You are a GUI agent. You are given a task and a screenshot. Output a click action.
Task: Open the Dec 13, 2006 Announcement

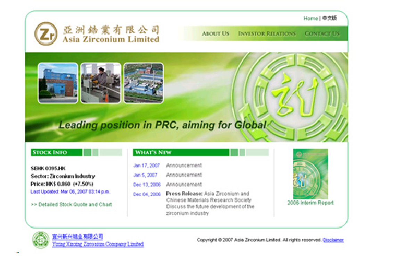[x=184, y=184]
